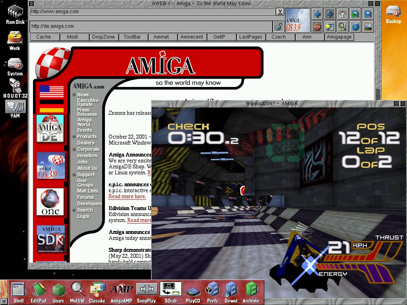407x305 pixels.
Task: Click the load images picture icon
Action: [368, 27]
